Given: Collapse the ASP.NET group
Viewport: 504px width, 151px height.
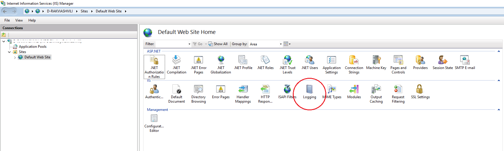Looking at the screenshot, I should coord(499,51).
